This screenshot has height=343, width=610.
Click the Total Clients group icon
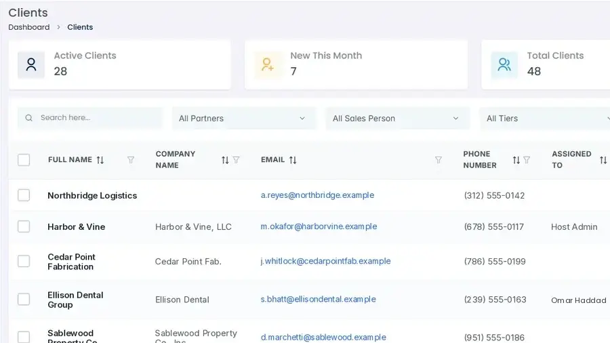(x=504, y=64)
